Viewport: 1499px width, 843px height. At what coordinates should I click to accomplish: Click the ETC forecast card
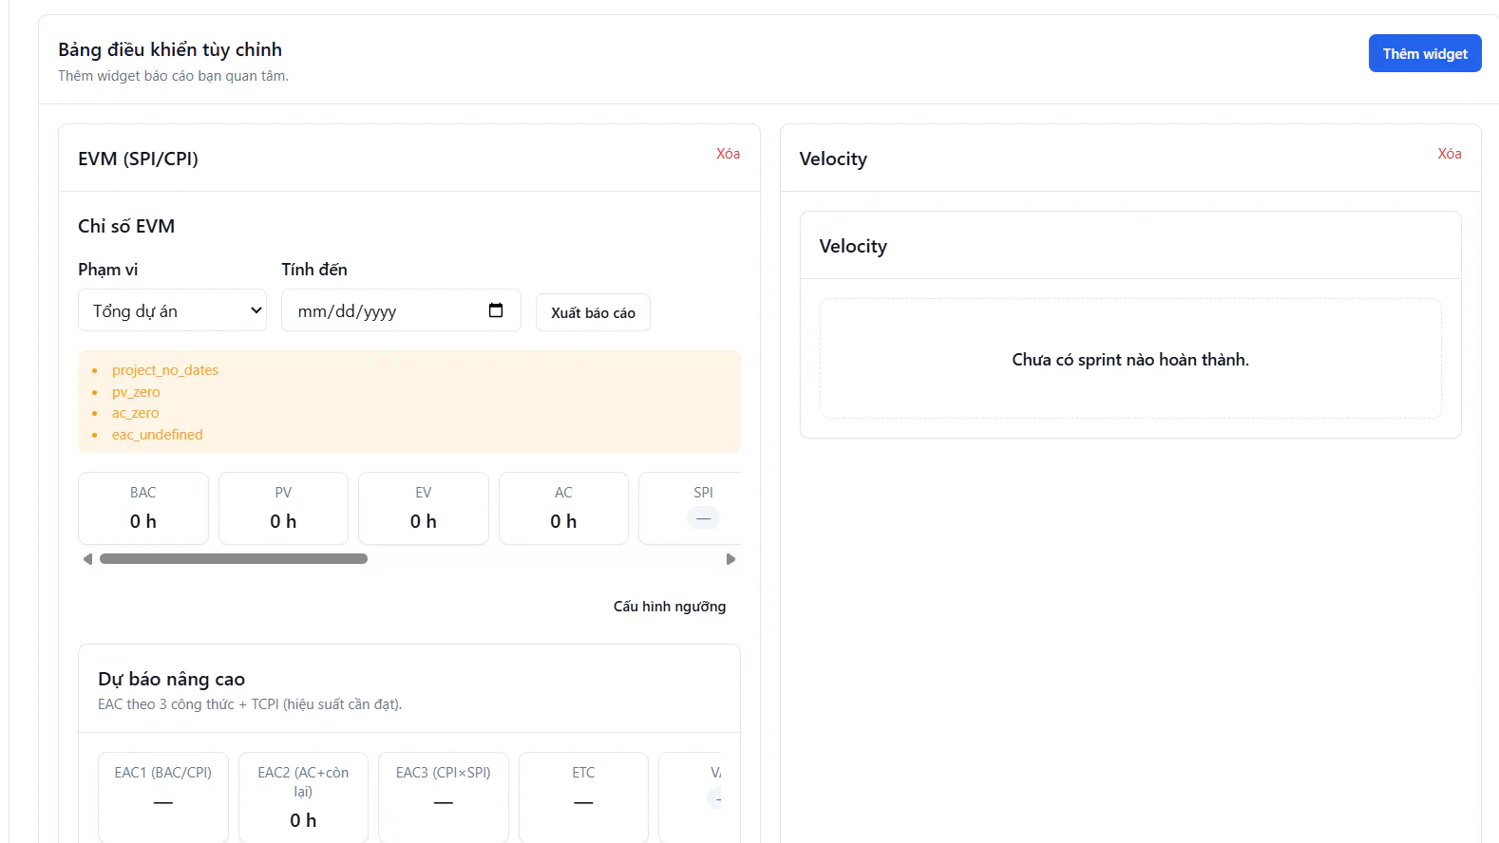[x=583, y=797]
